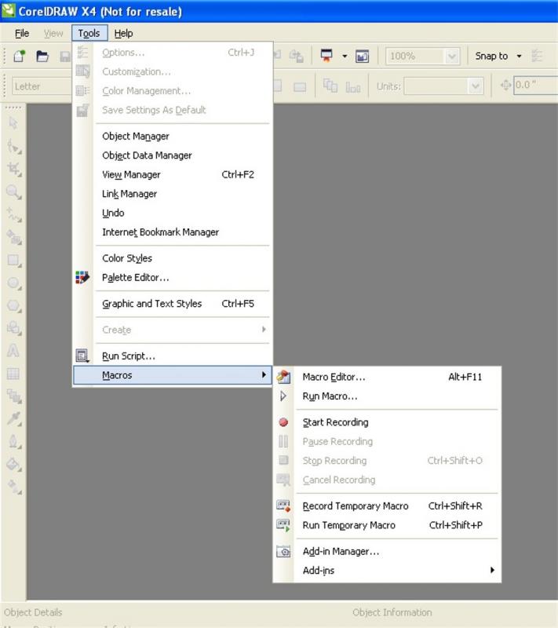Open the Macros submenu
Viewport: 558px width, 628px height.
click(x=173, y=375)
